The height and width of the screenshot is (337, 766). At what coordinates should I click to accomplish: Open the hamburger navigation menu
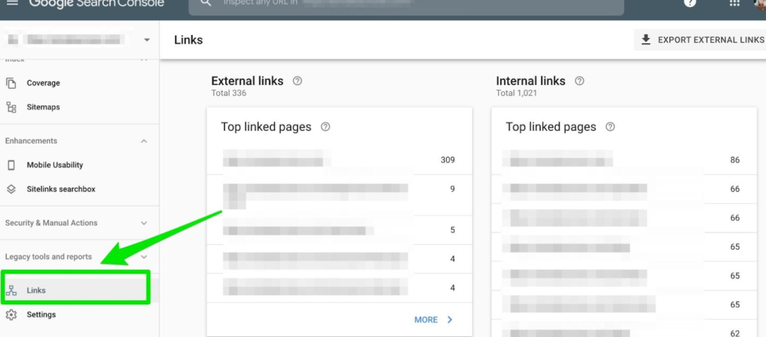pos(12,3)
